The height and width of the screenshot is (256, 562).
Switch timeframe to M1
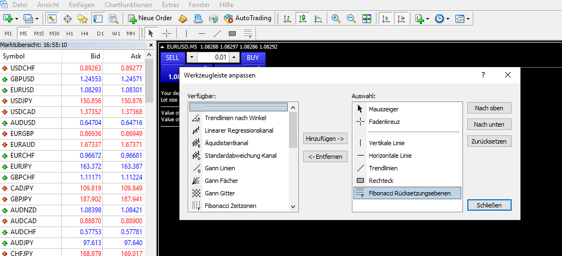(x=8, y=34)
